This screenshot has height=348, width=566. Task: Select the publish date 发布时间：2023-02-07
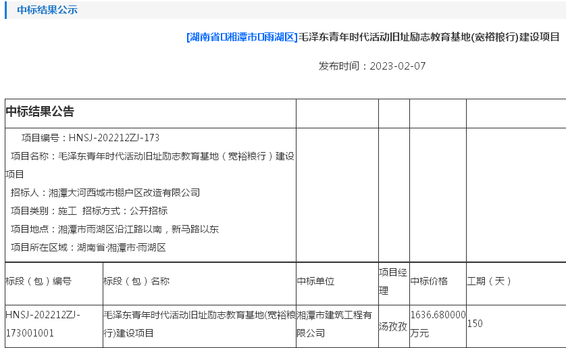pos(371,66)
